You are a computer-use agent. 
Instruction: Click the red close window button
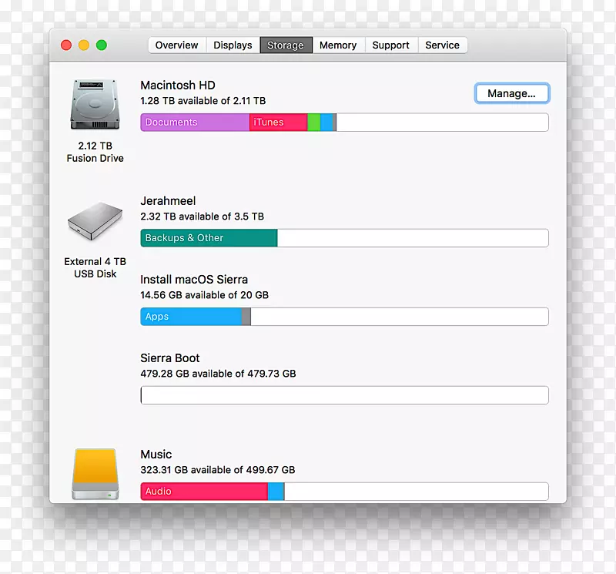tap(66, 45)
